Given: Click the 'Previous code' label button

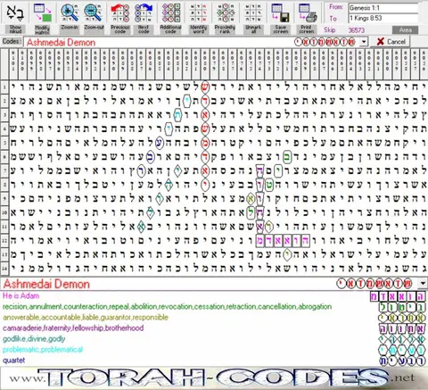Looking at the screenshot, I should (x=120, y=29).
